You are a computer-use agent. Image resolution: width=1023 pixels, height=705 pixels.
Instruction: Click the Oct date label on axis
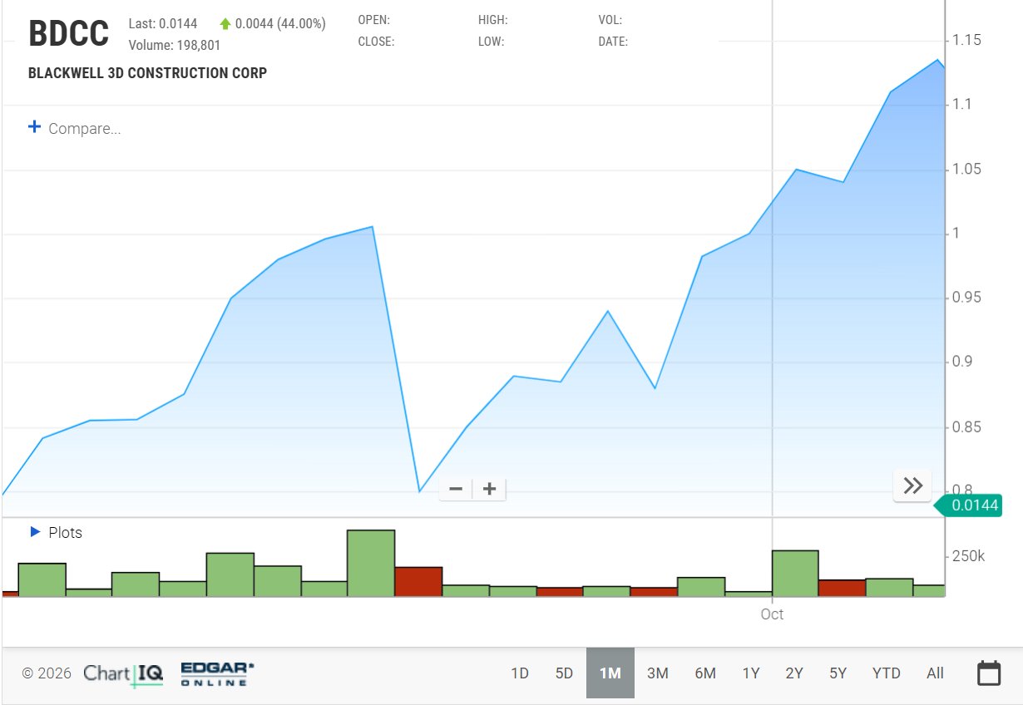tap(772, 614)
